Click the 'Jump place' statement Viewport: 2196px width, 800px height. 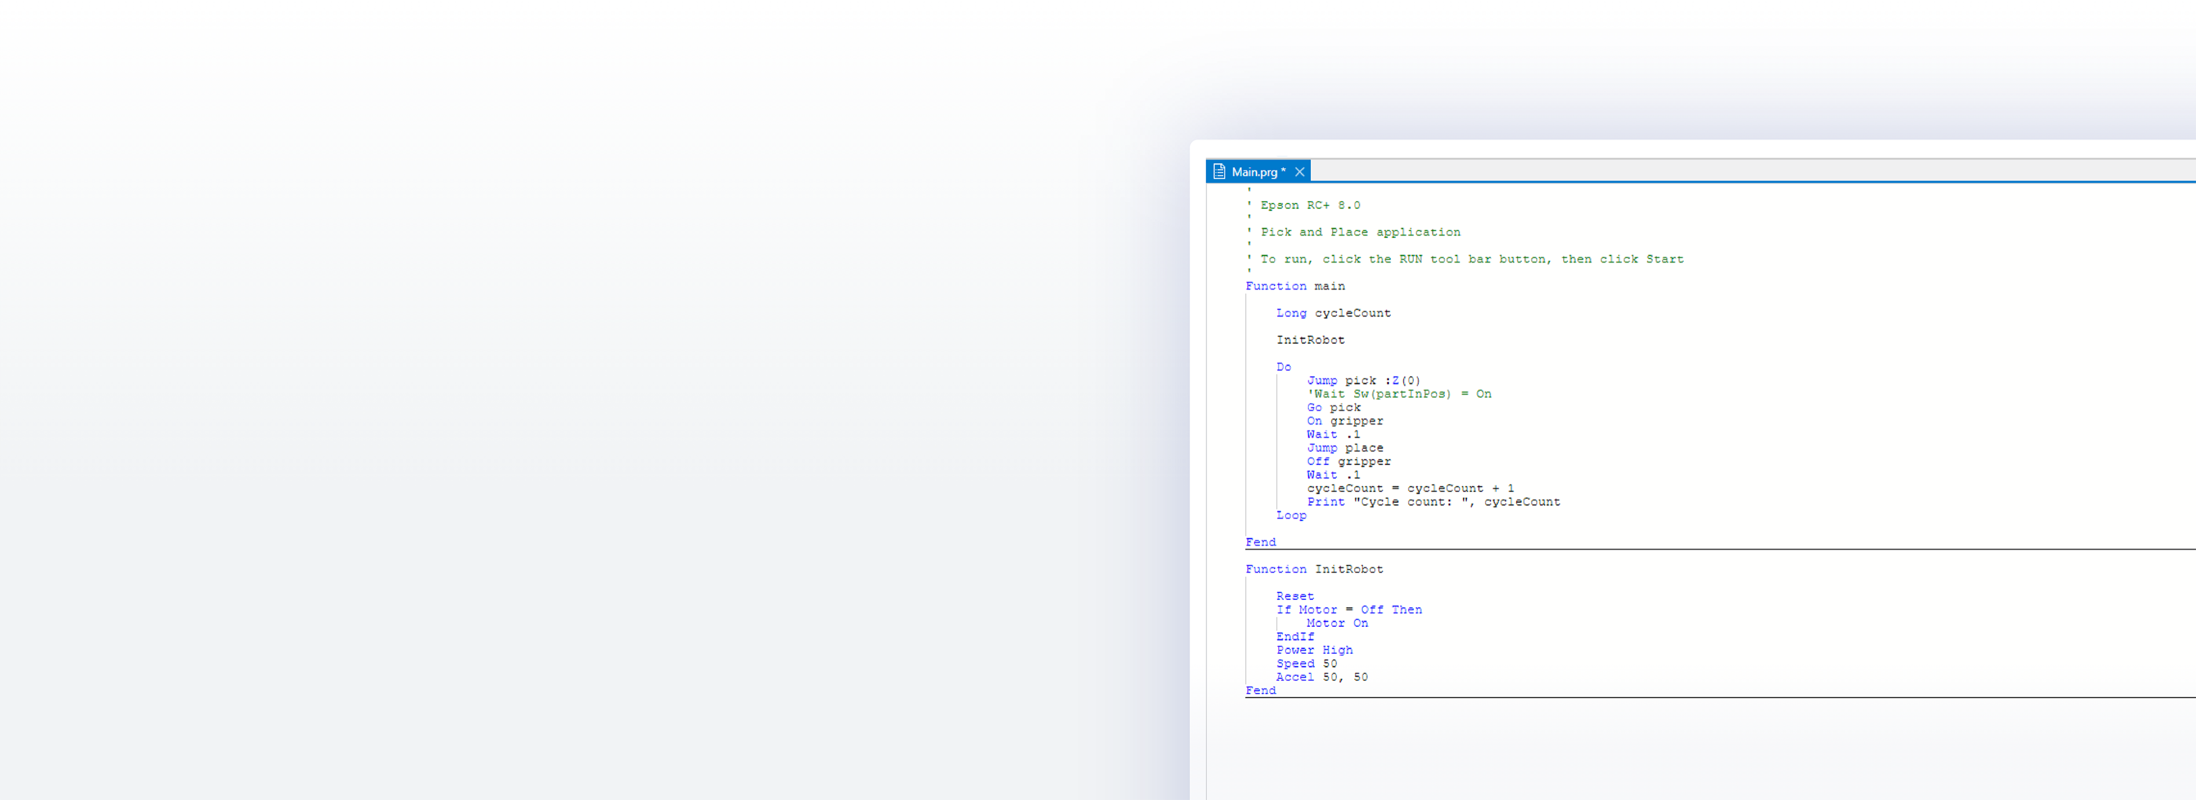[x=1344, y=448]
